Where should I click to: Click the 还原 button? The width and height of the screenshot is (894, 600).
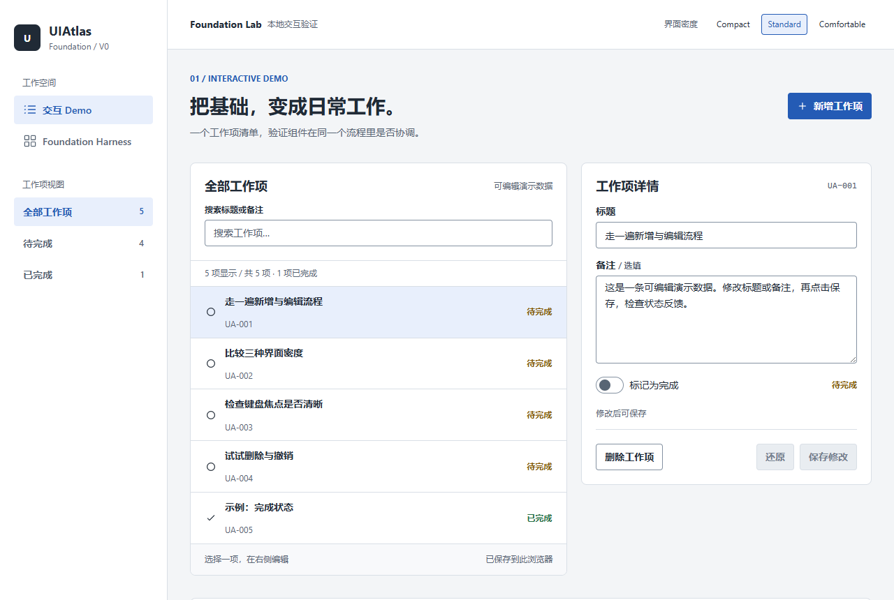(x=775, y=457)
